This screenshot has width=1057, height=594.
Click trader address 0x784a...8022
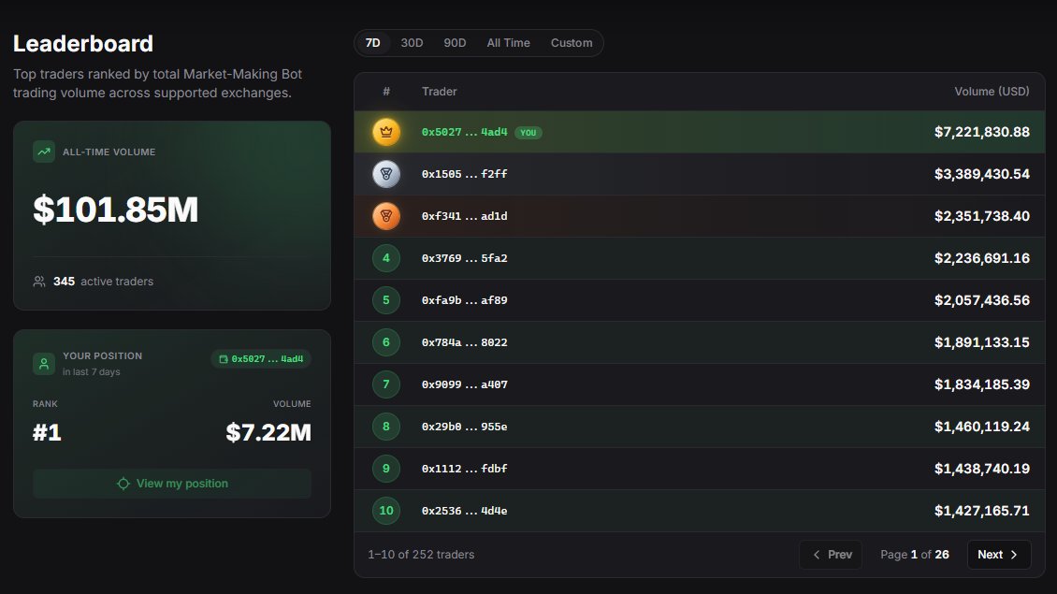pos(465,342)
